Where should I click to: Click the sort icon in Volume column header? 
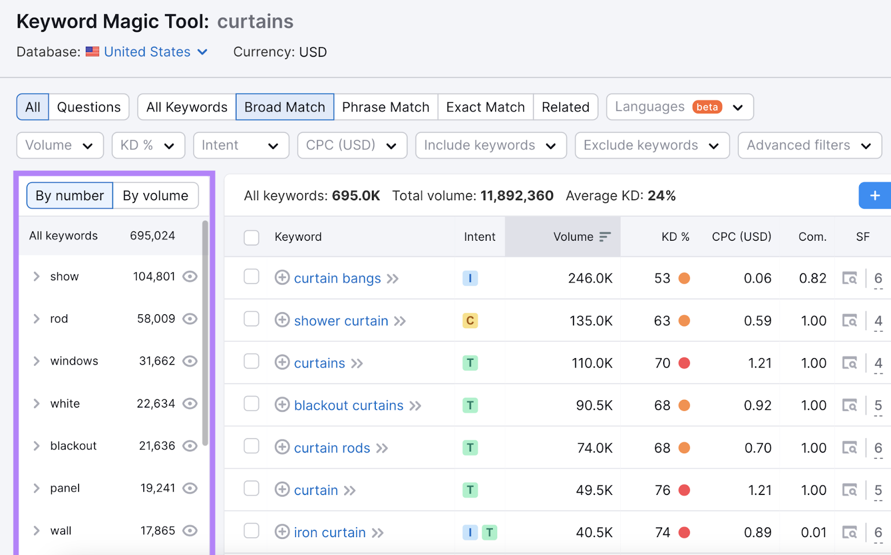point(605,237)
